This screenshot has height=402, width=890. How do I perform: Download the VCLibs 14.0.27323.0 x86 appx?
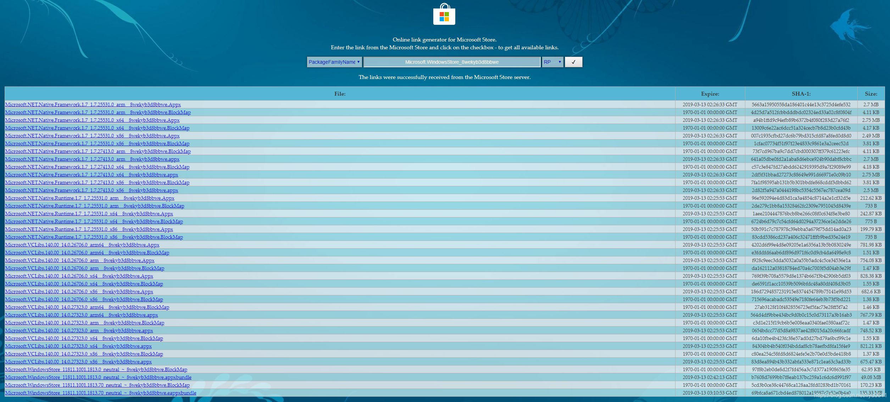coord(78,362)
